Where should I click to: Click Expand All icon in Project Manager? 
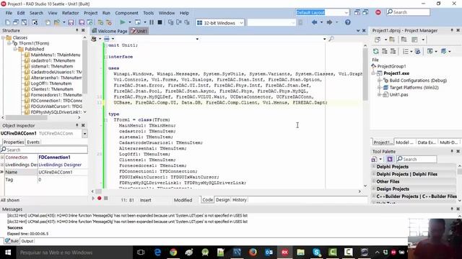tap(385, 51)
